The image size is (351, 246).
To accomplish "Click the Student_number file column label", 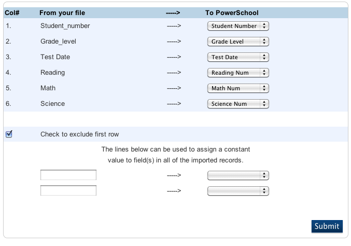I will pyautogui.click(x=65, y=26).
